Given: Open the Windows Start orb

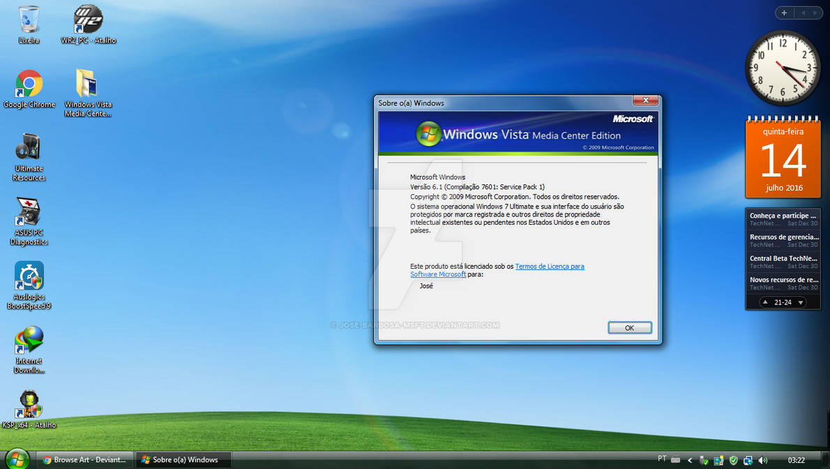Looking at the screenshot, I should (17, 459).
